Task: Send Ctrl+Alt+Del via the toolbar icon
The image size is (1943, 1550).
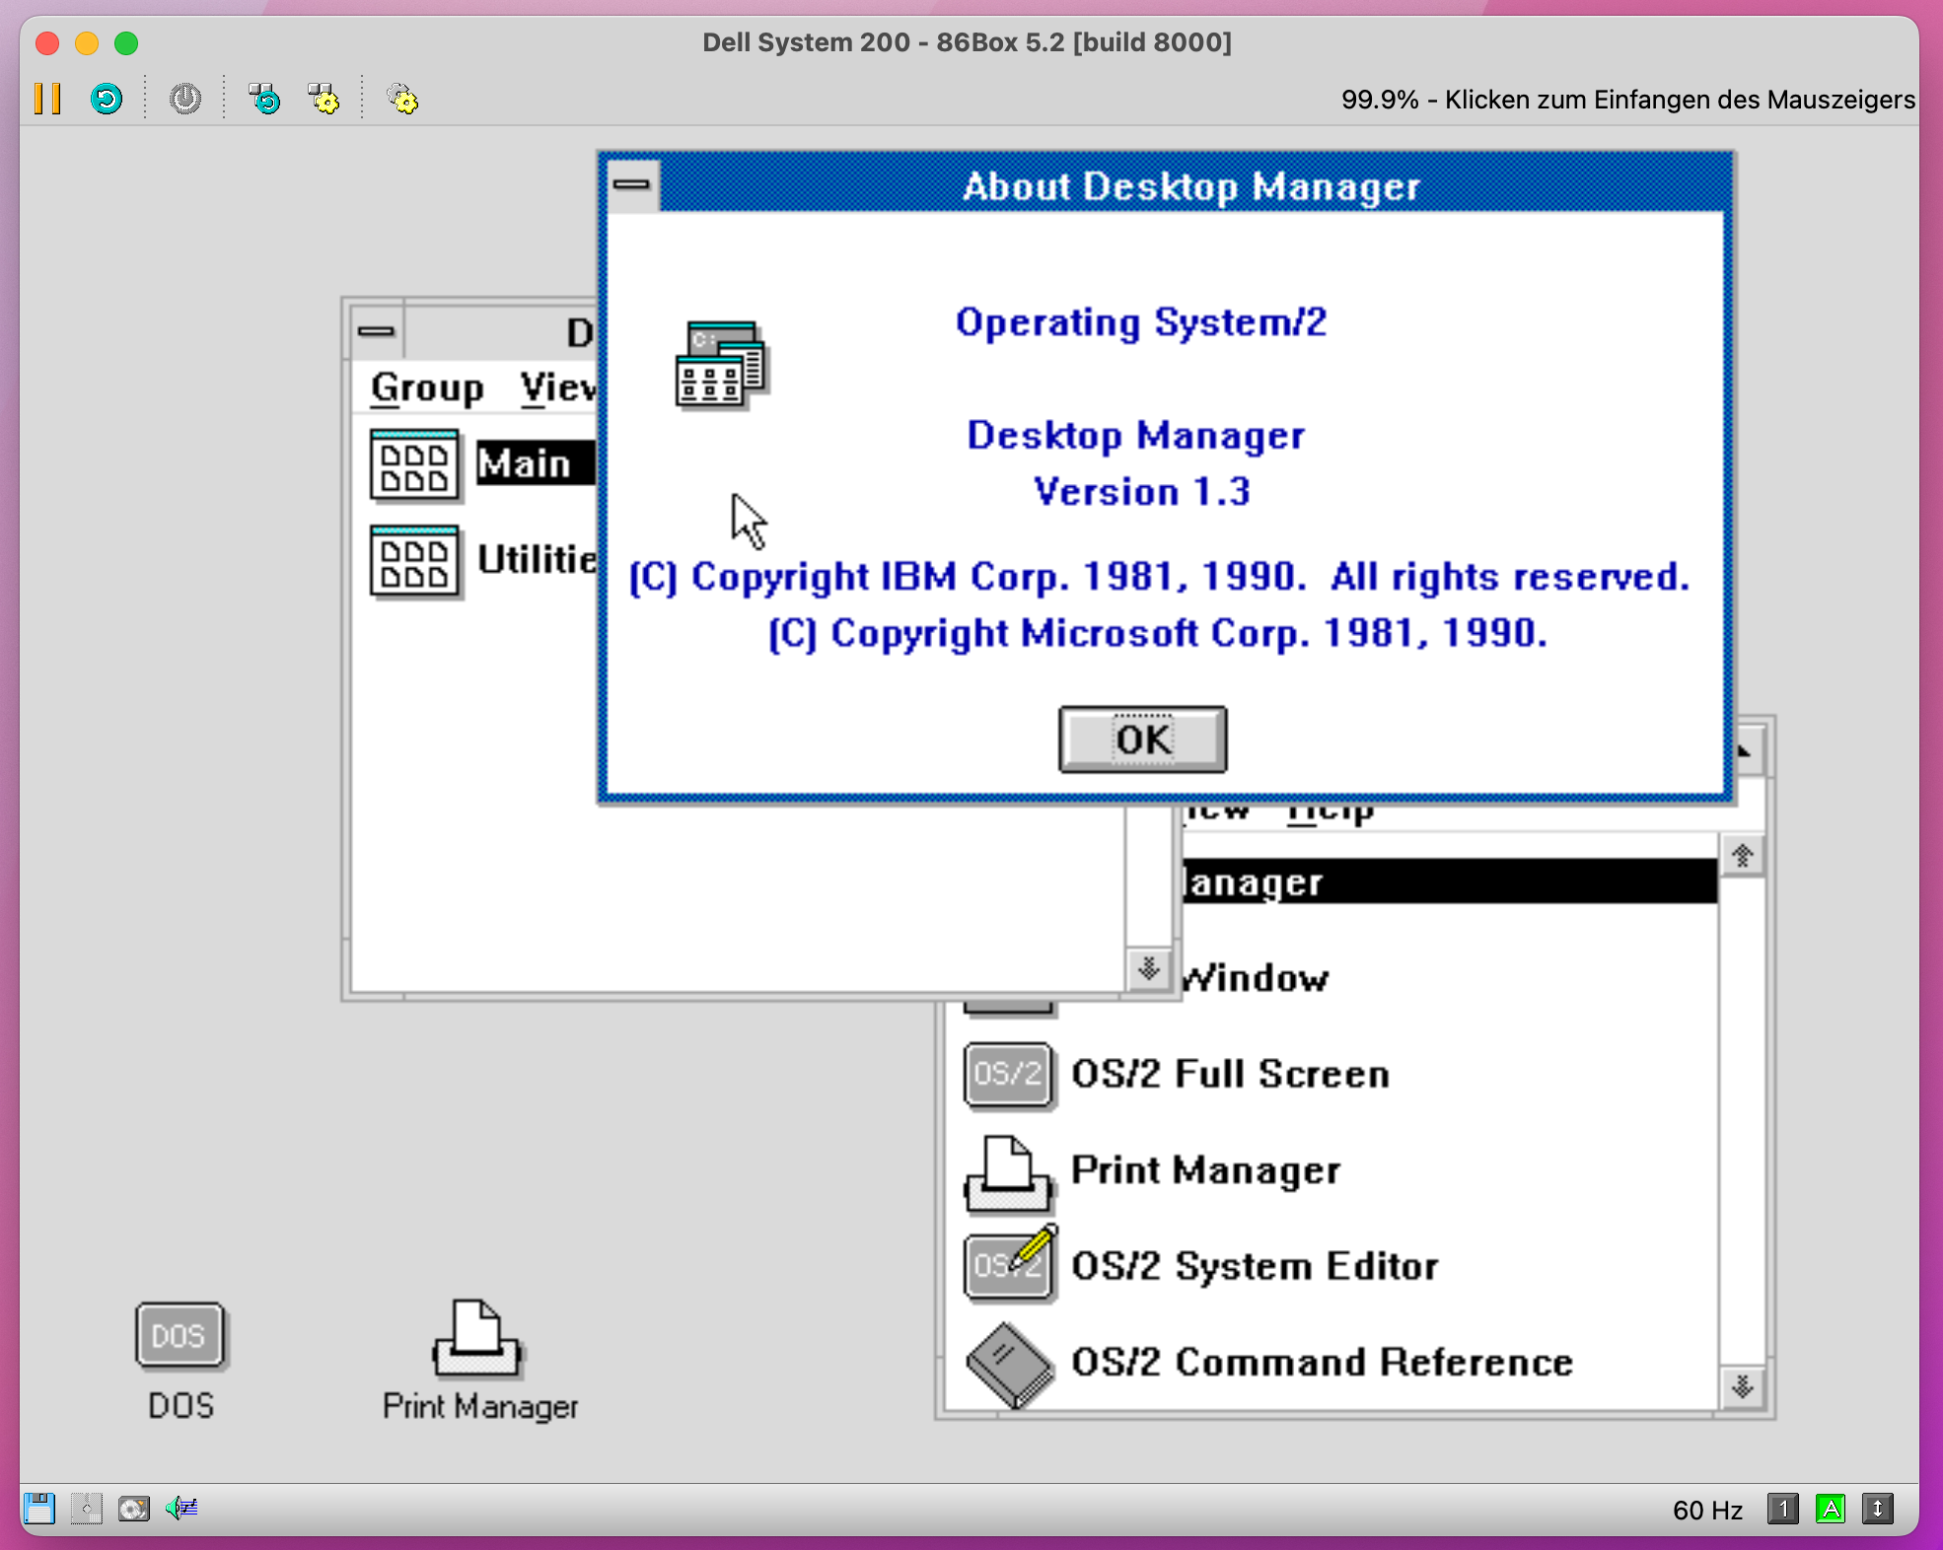Action: (264, 99)
